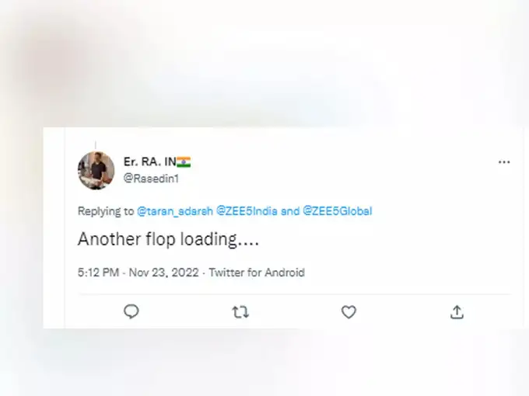Click the thread connector line above avatar
This screenshot has height=396, width=529.
tap(96, 145)
